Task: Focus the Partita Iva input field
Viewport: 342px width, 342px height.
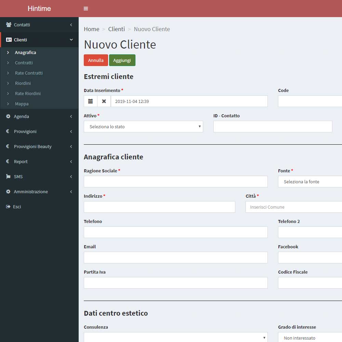Action: 175,283
